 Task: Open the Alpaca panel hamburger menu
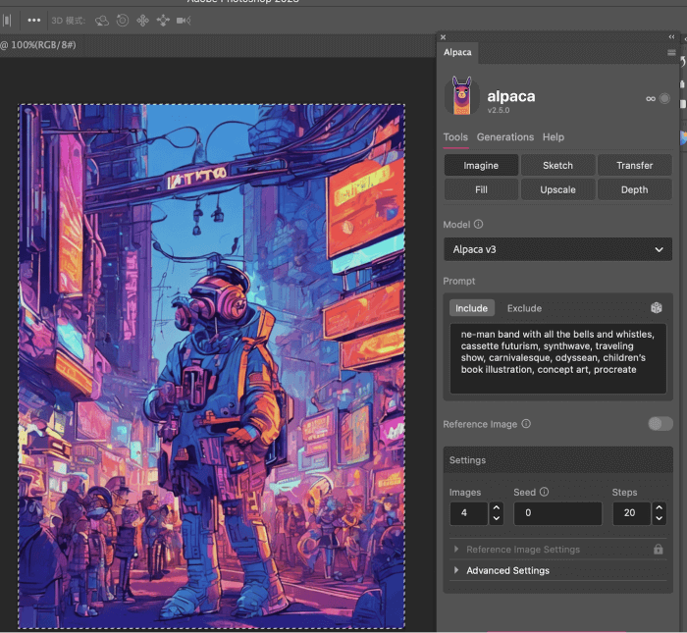click(671, 52)
